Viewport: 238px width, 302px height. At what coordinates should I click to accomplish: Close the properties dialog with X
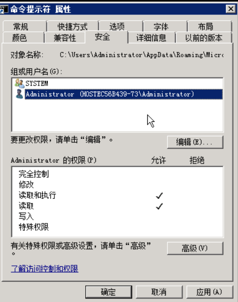[230, 9]
